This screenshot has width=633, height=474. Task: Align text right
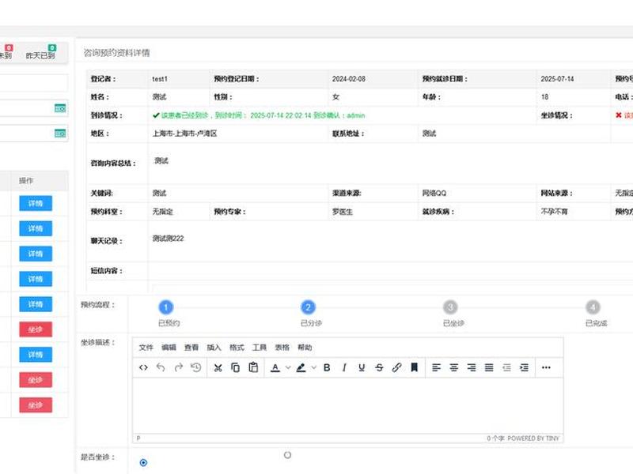pos(472,367)
